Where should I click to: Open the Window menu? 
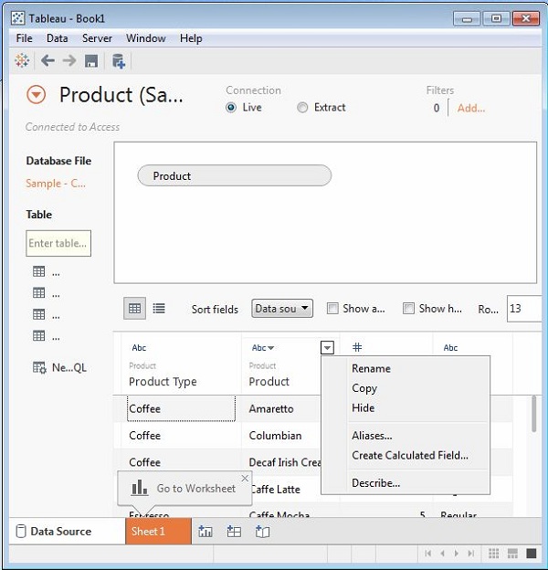tap(146, 38)
